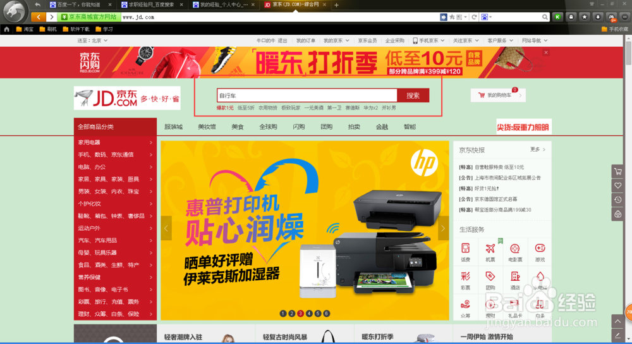Click the blue go arrow in address bar

(444, 17)
